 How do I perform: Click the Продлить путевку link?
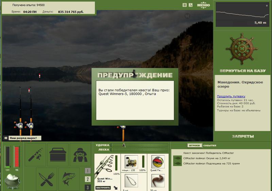[231, 96]
